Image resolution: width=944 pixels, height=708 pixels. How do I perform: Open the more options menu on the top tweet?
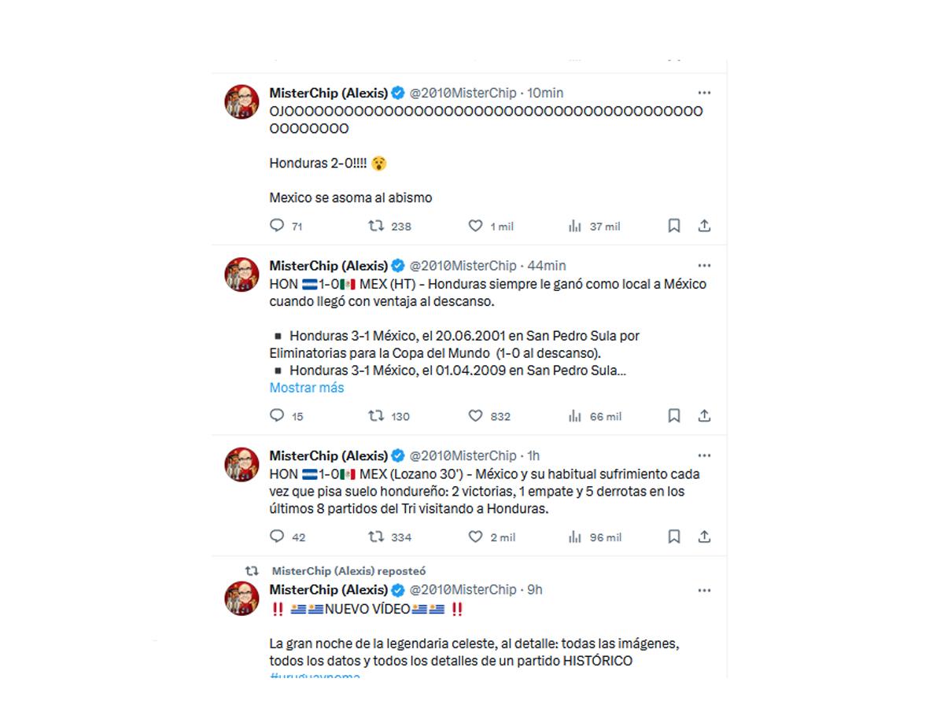click(705, 92)
